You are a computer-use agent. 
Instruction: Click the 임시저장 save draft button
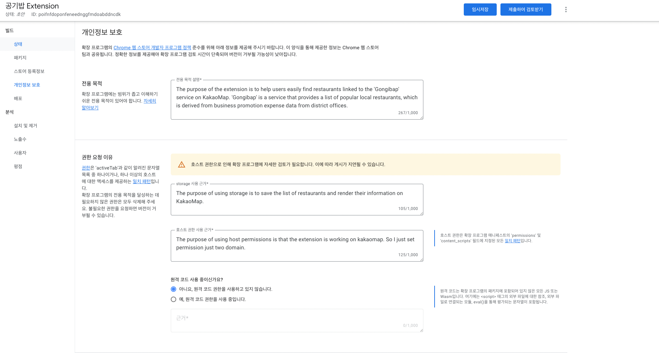coord(480,10)
